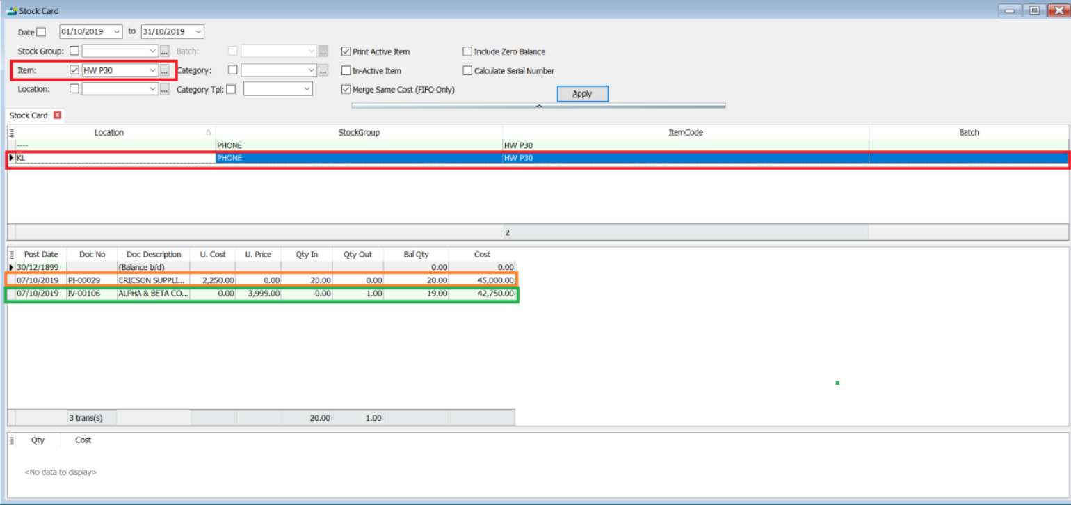The image size is (1071, 505).
Task: Enable the Date filter checkbox
Action: (x=41, y=32)
